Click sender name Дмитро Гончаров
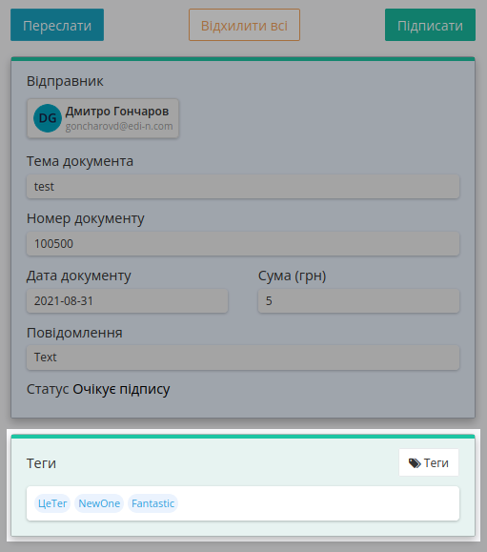Image resolution: width=487 pixels, height=552 pixels. coord(117,112)
